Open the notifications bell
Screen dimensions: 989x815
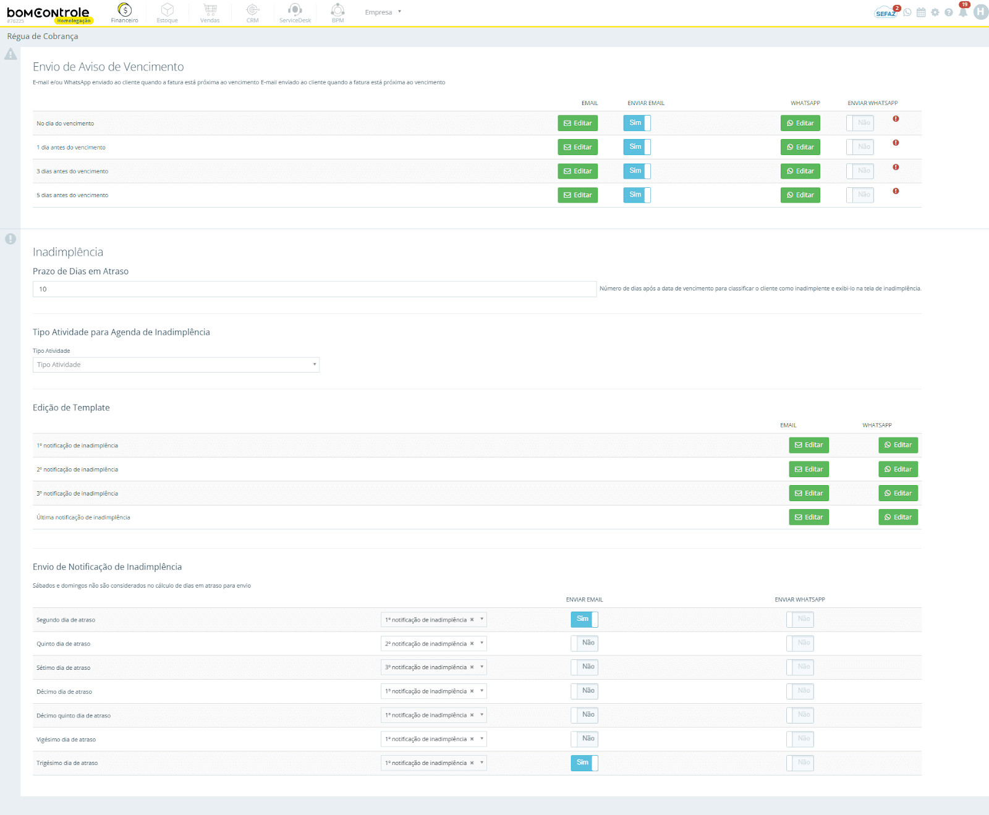963,12
